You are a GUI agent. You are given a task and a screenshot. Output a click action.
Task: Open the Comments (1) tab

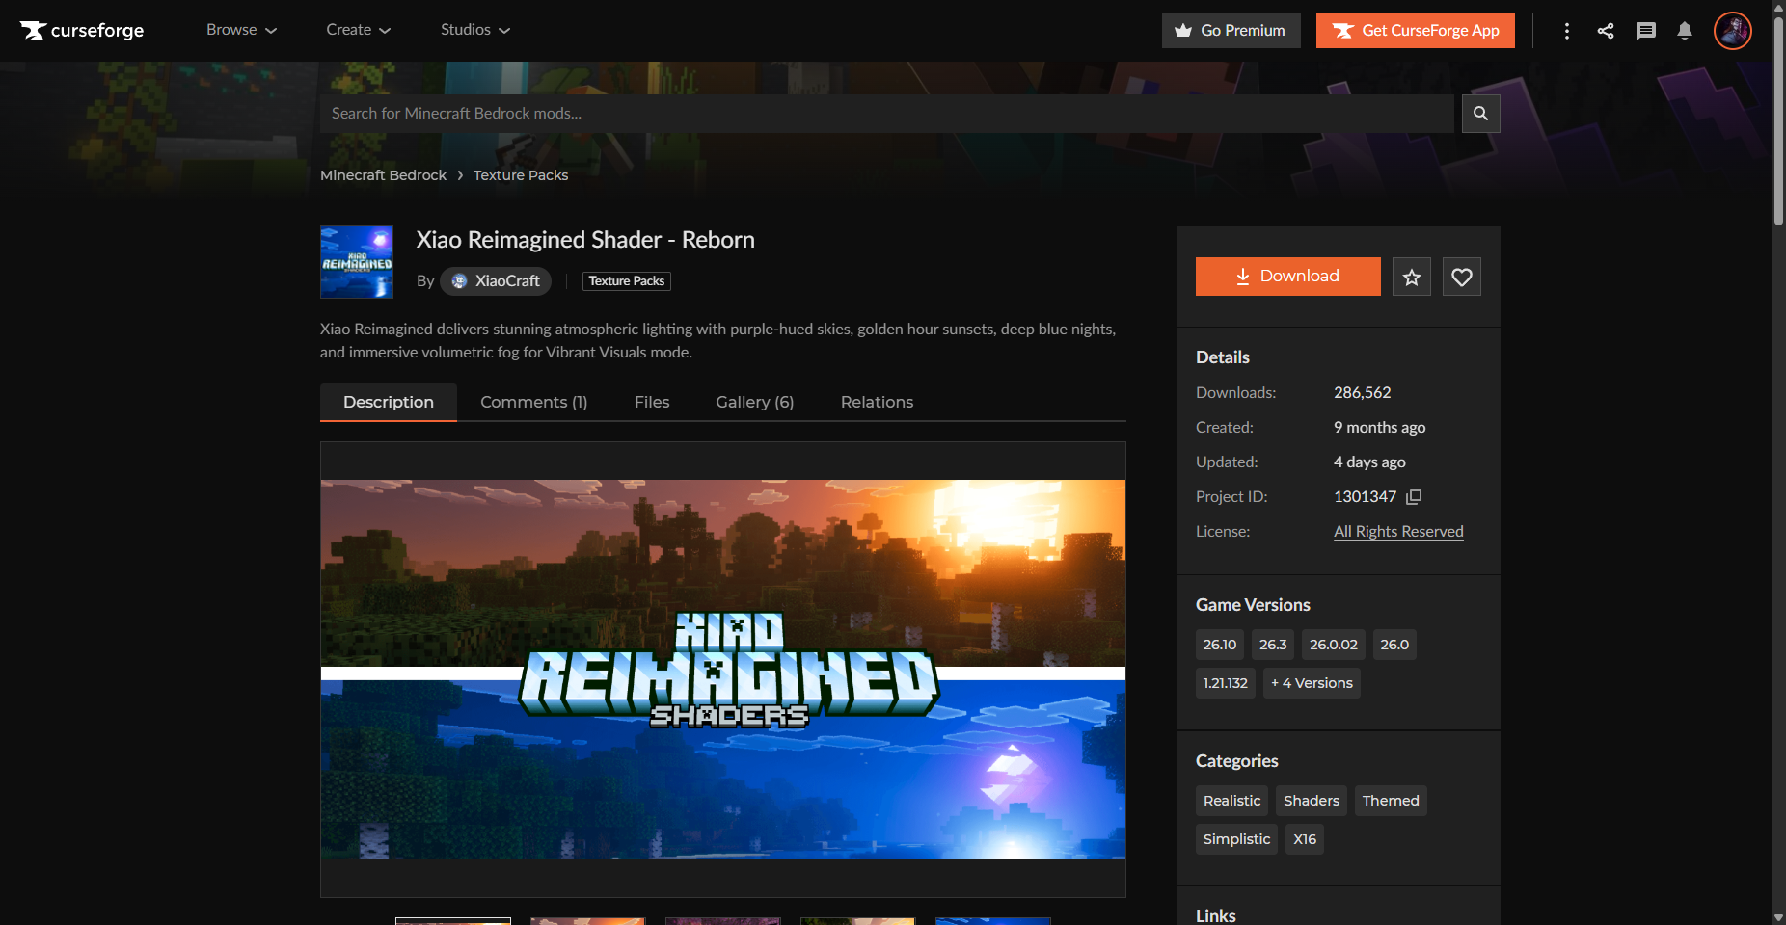(534, 402)
